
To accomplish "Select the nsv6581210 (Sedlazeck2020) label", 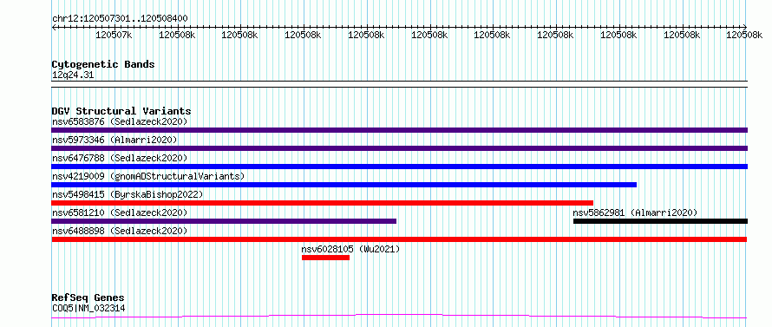I will coord(120,213).
